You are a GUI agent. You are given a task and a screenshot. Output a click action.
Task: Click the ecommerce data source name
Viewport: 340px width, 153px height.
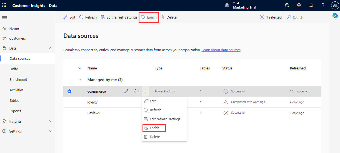click(x=97, y=91)
